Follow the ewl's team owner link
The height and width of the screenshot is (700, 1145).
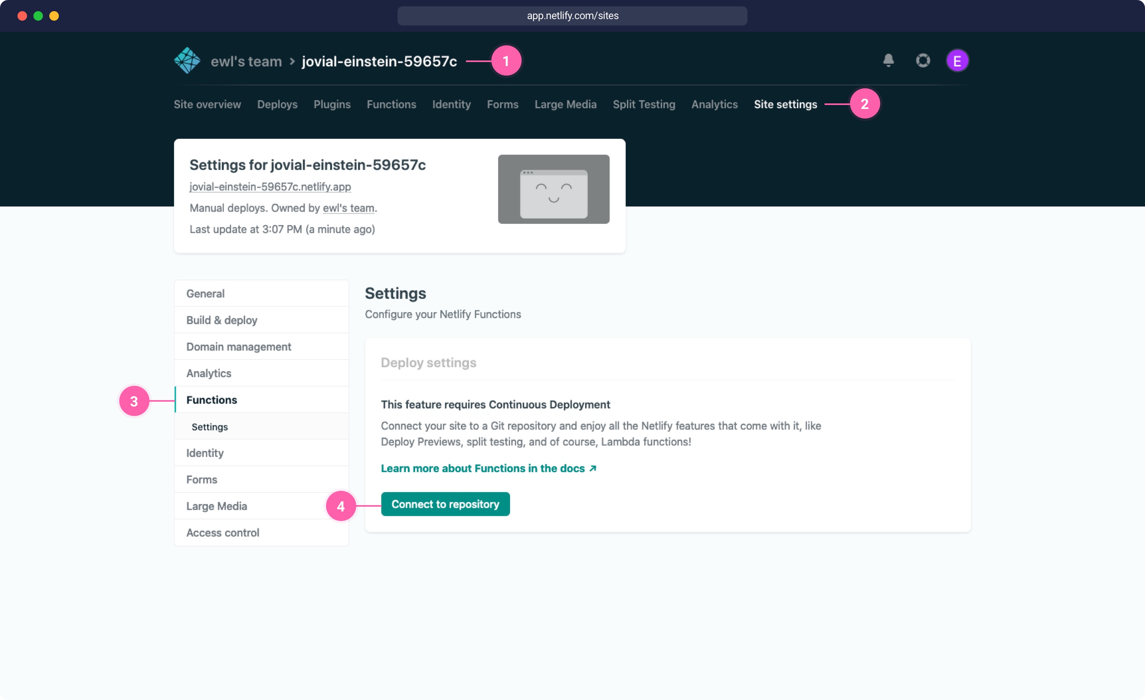349,208
